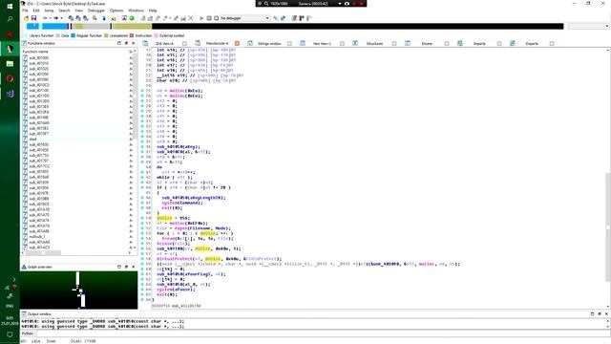Viewport: 611px width, 344px height.
Task: Open the View menu
Action: click(x=78, y=11)
